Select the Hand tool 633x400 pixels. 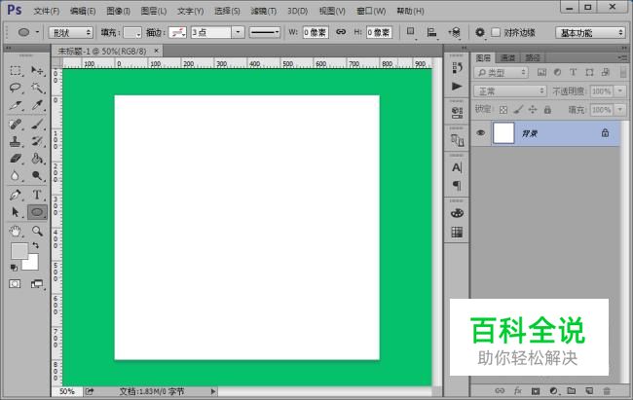(x=16, y=231)
